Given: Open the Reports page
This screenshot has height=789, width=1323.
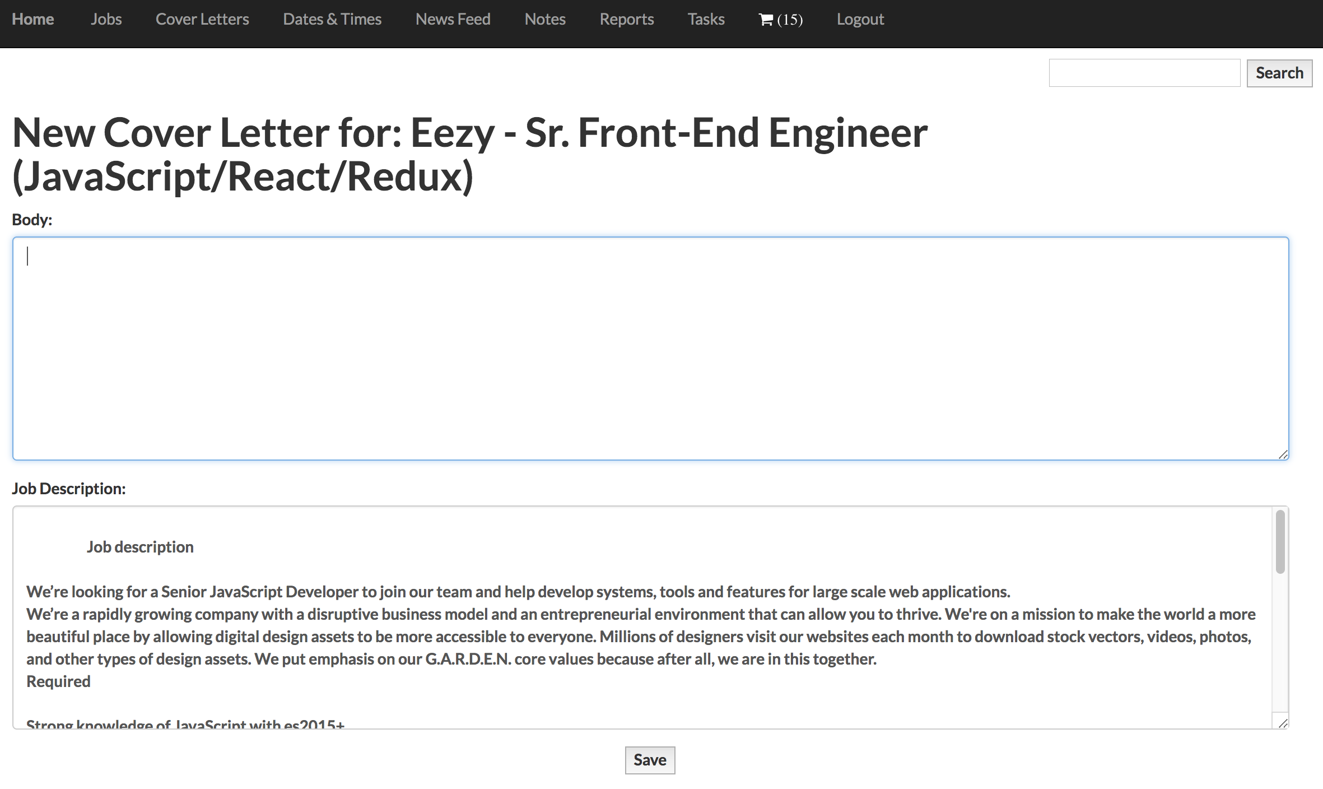Looking at the screenshot, I should click(627, 20).
